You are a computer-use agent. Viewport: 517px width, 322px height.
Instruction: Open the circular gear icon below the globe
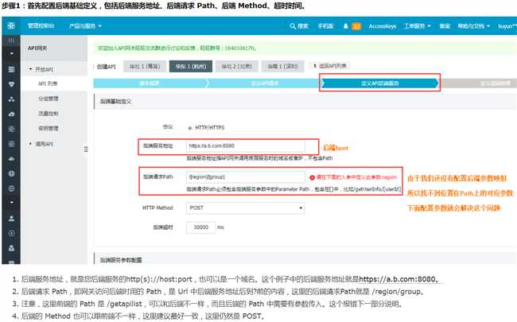(11, 188)
